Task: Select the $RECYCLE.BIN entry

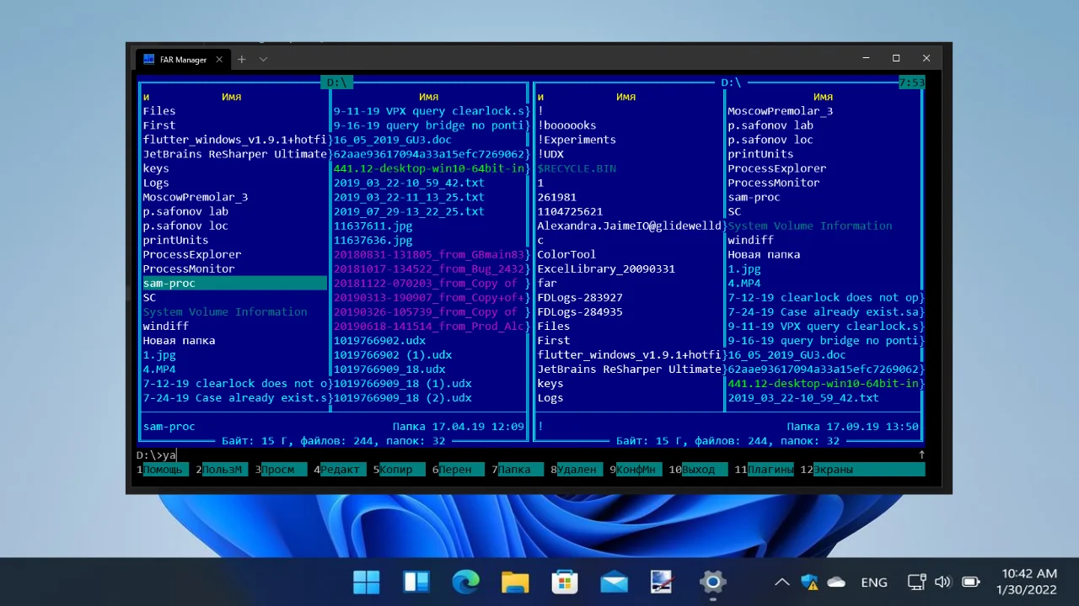Action: coord(577,168)
